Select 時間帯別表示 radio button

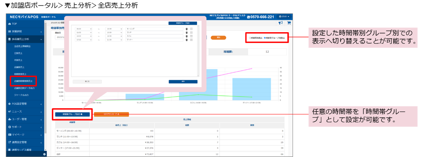tap(250, 38)
